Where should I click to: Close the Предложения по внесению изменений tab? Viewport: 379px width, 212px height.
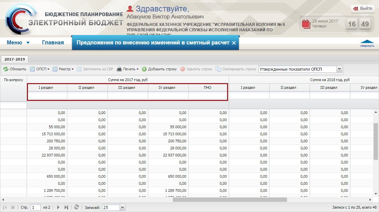(x=234, y=43)
